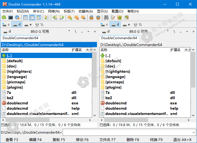The height and width of the screenshot is (143, 197).
Task: Go forward with green right arrow icon
Action: [62, 17]
